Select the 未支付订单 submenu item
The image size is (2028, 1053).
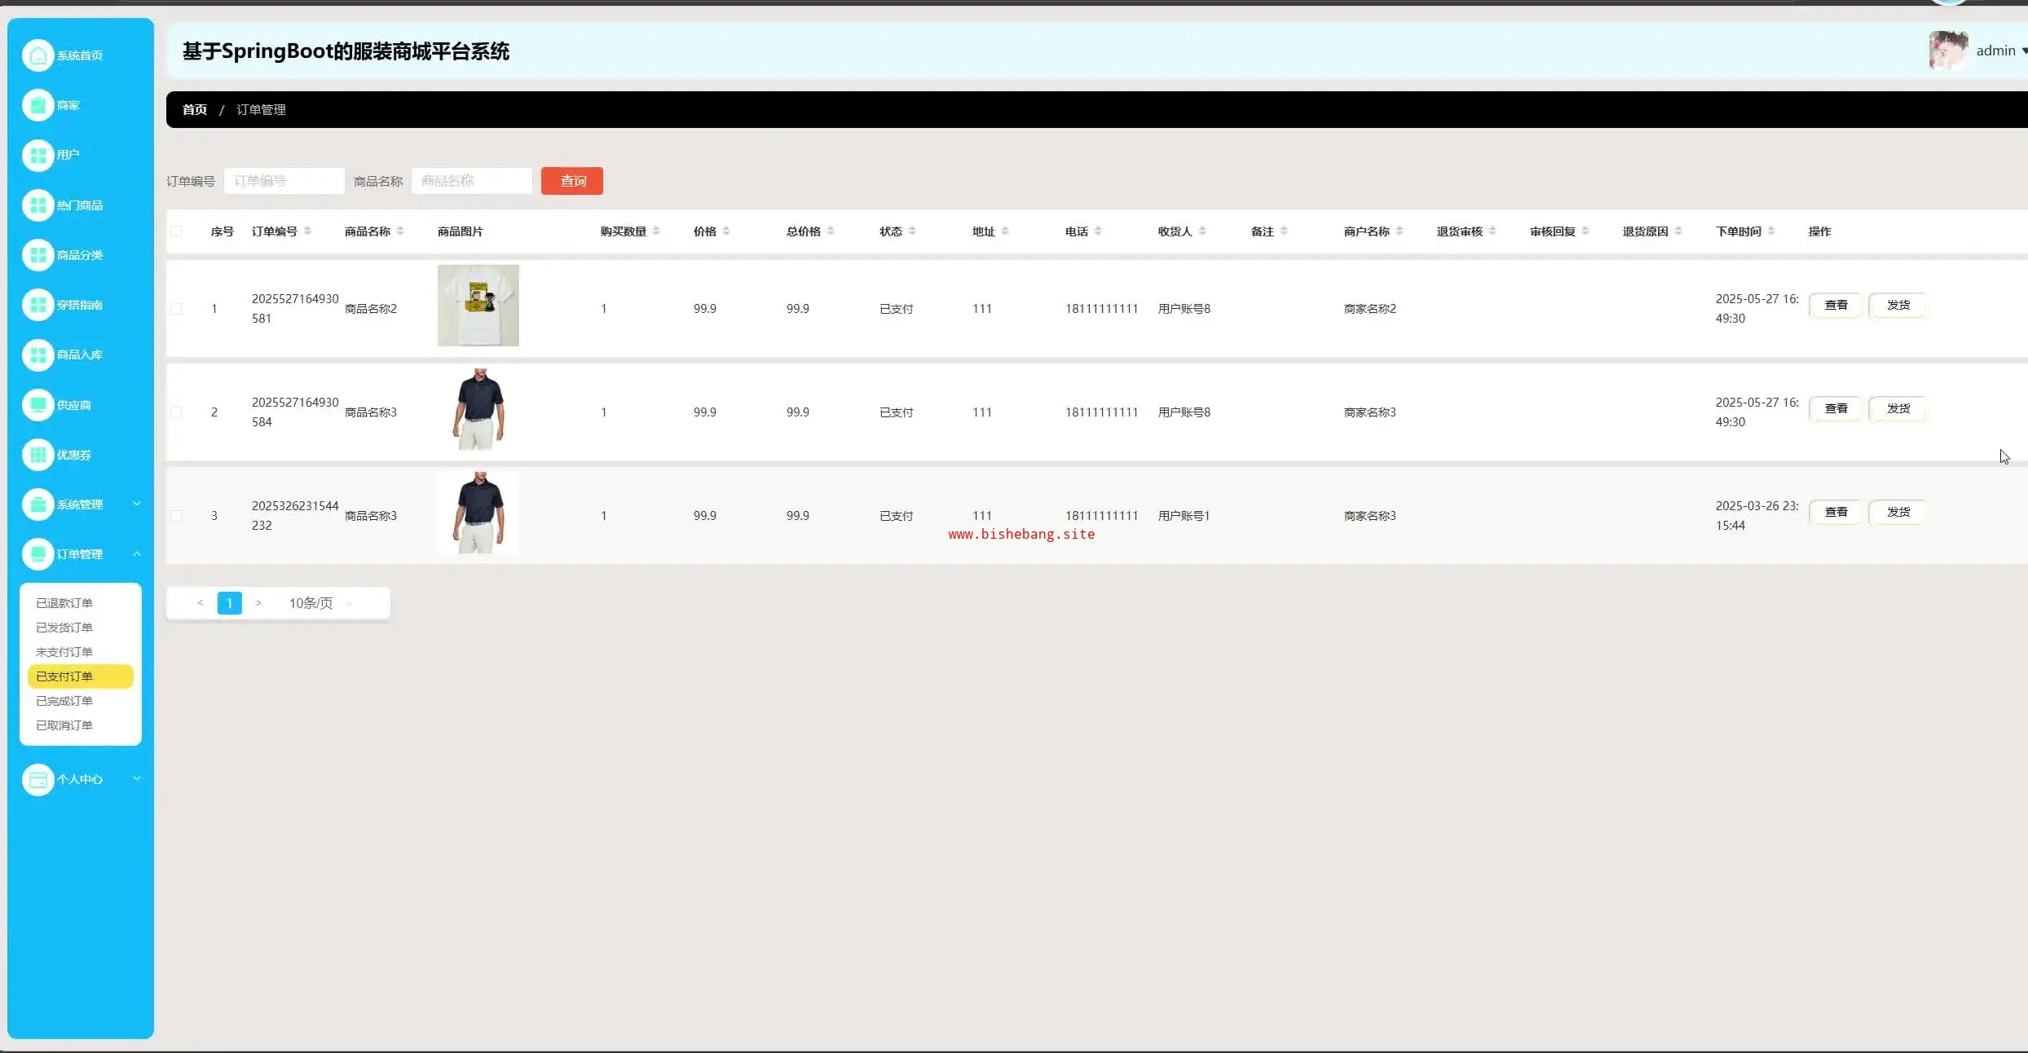tap(64, 652)
